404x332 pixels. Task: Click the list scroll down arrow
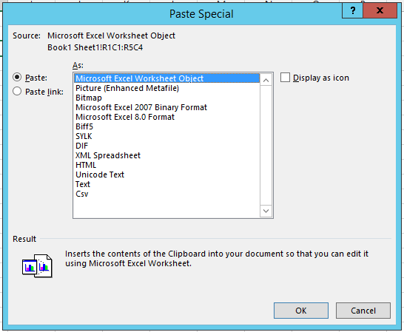(x=266, y=211)
